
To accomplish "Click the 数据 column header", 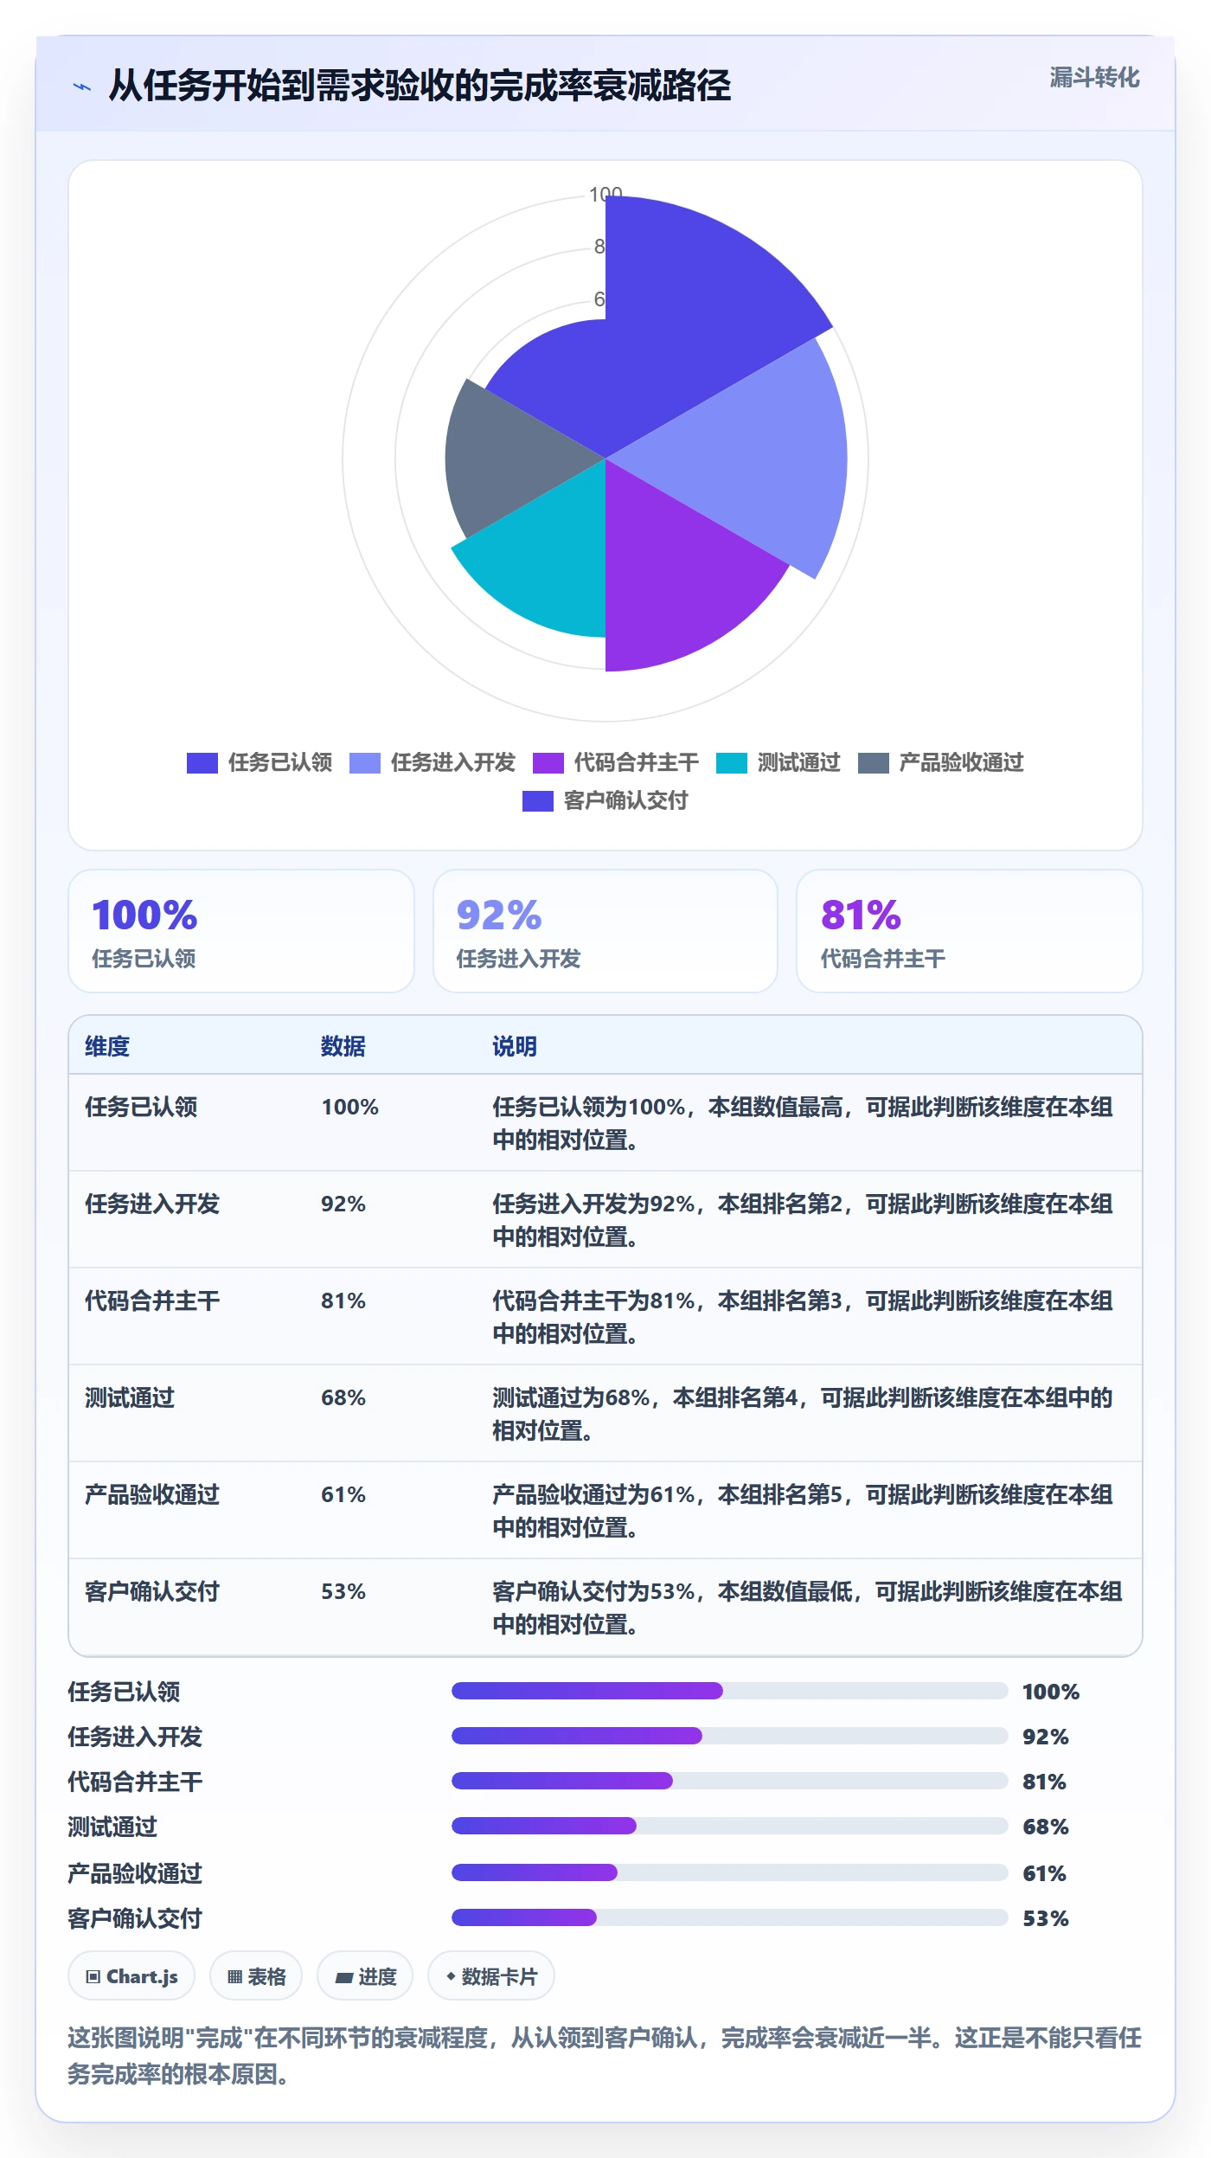I will (x=343, y=1046).
